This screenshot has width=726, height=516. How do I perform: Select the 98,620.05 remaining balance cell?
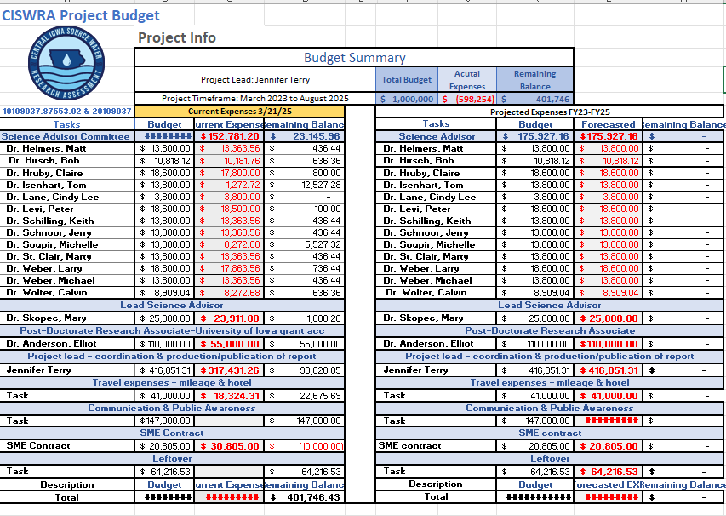coord(304,370)
